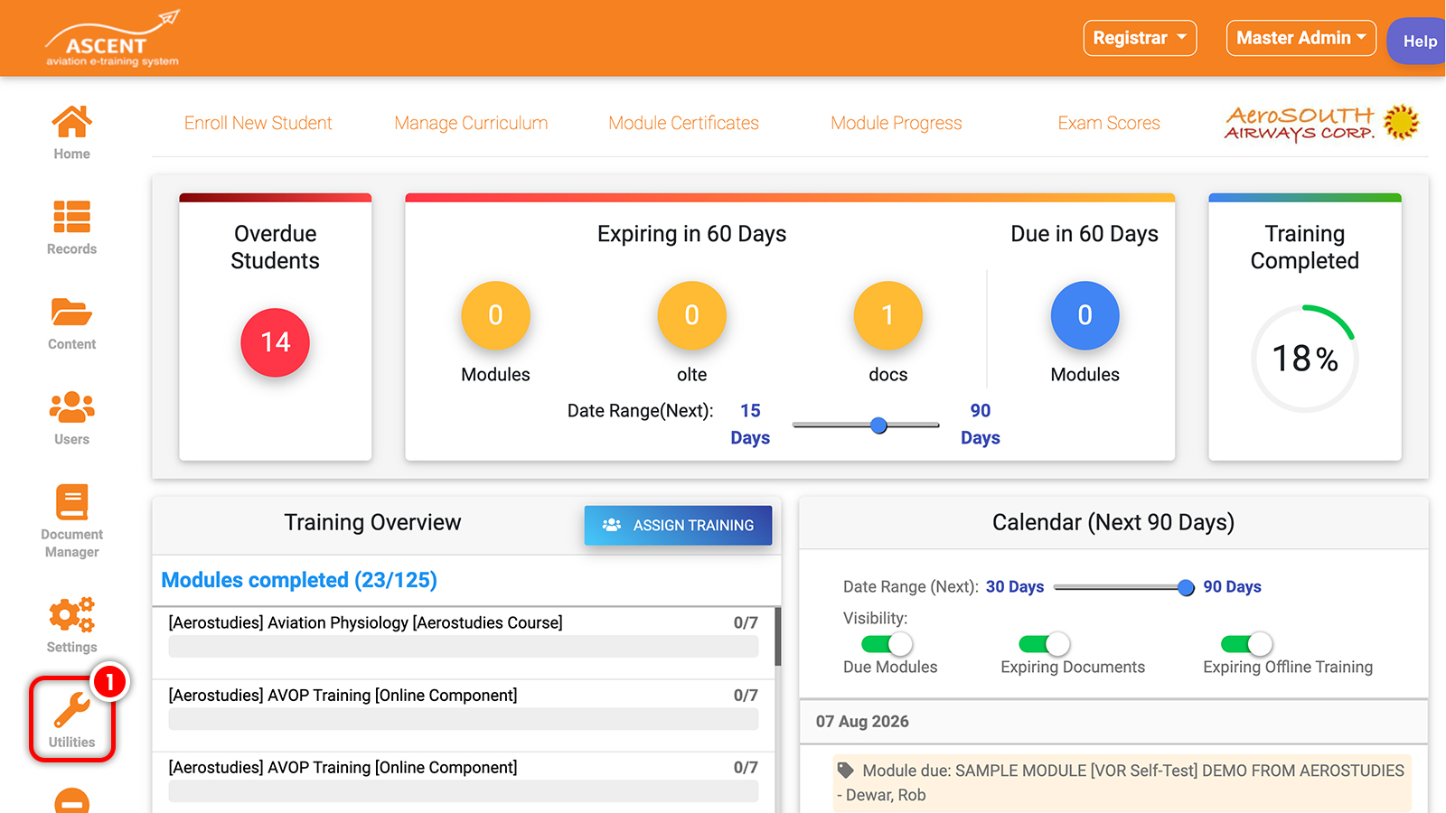Open the Records list icon
This screenshot has width=1446, height=813.
(x=71, y=217)
